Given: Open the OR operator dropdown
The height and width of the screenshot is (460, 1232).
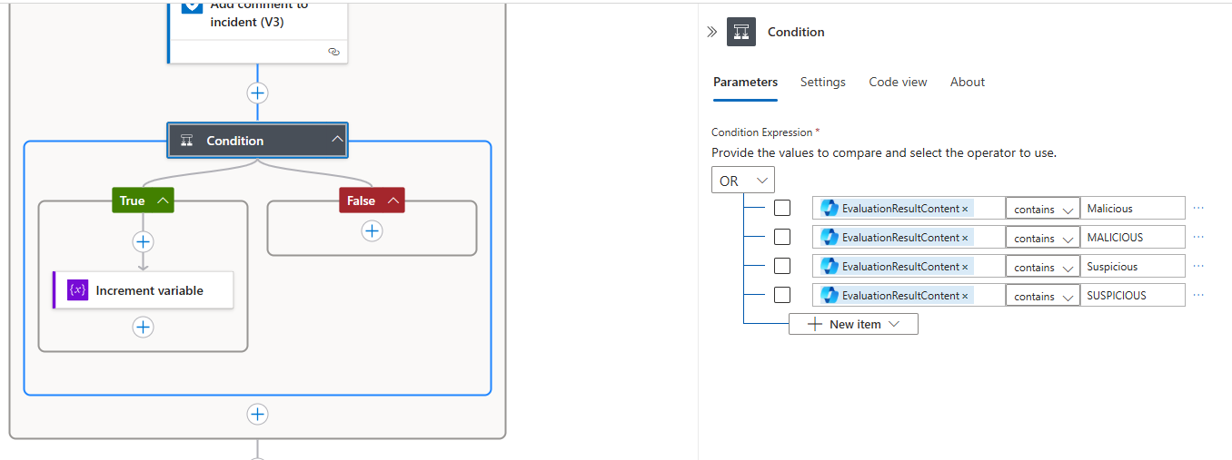Looking at the screenshot, I should (742, 181).
